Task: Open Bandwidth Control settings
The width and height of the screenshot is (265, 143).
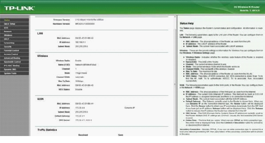Action: tap(14, 62)
